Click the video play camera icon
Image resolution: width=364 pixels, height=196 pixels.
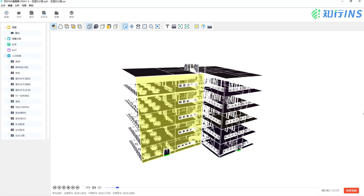click(x=94, y=187)
